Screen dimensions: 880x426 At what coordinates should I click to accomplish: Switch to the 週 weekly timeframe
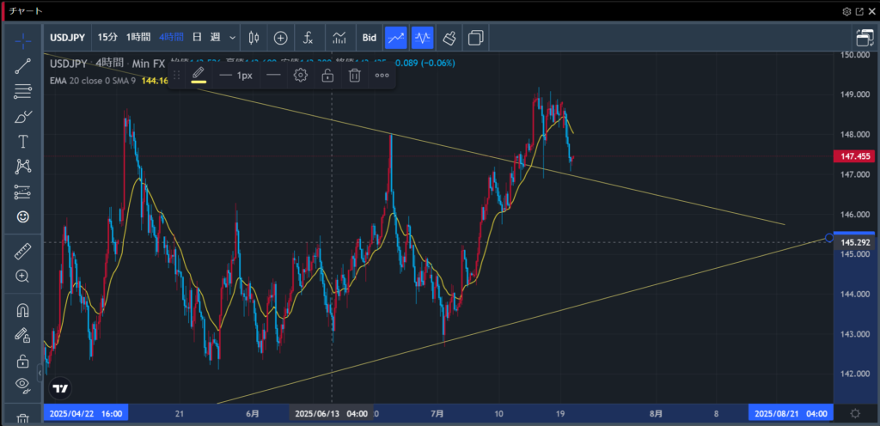pos(215,38)
